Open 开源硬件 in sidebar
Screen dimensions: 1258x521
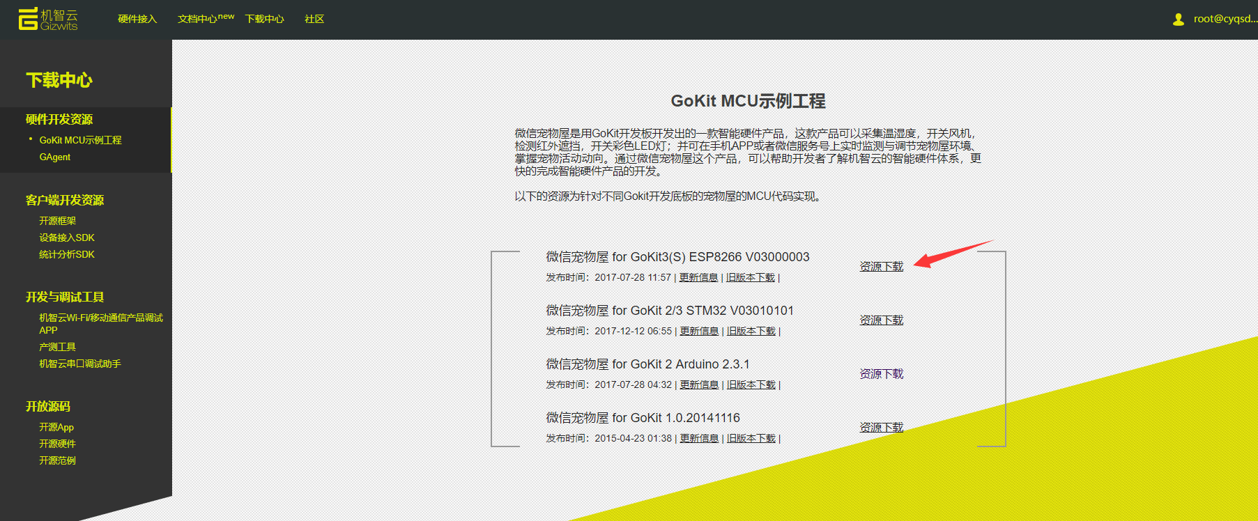(58, 444)
